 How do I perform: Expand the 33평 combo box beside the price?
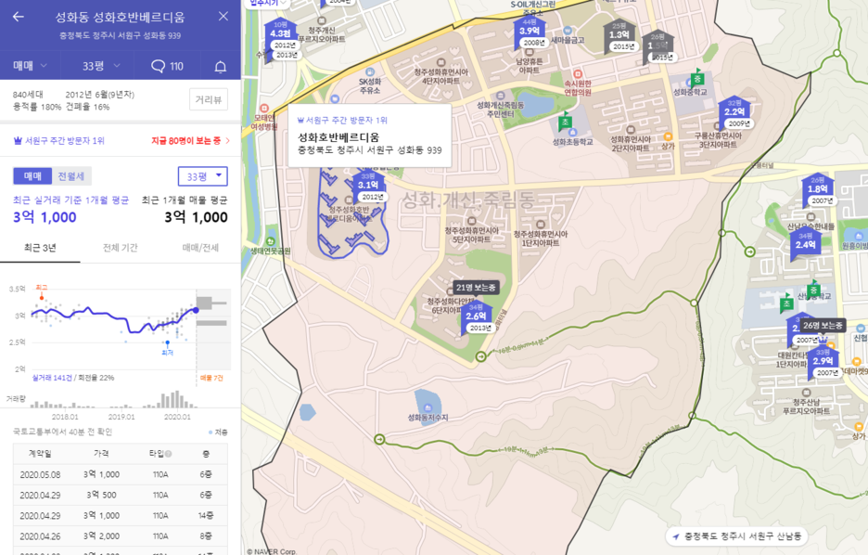click(x=202, y=176)
